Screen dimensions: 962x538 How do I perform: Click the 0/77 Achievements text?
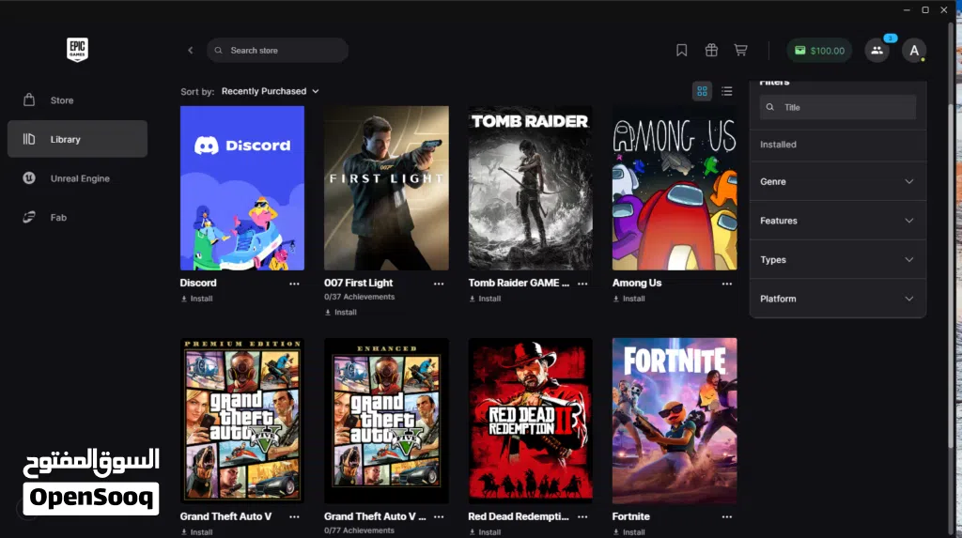(360, 530)
